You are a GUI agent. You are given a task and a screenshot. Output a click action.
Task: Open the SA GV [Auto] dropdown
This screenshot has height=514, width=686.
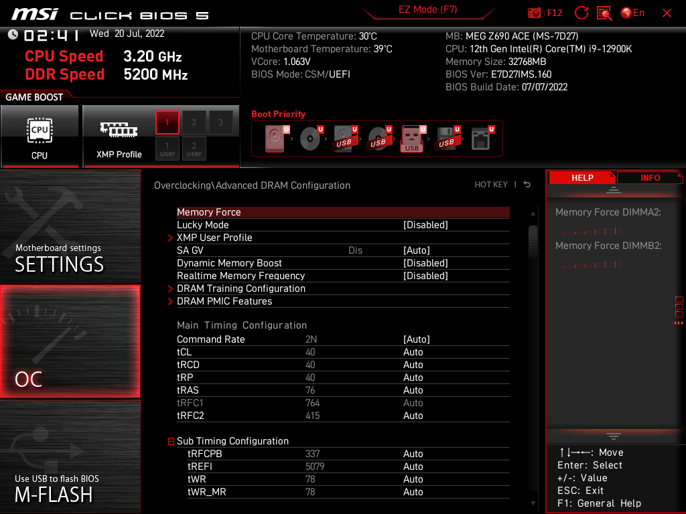[416, 250]
